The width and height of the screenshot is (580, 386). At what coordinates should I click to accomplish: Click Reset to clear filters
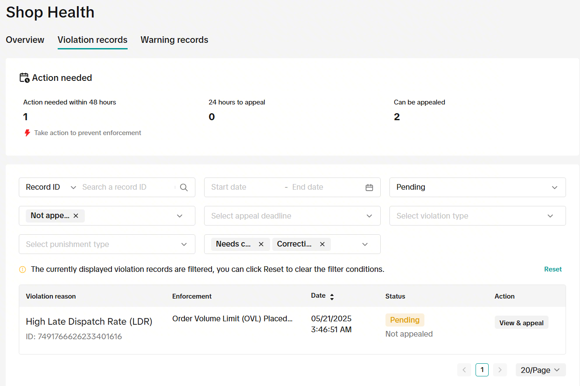point(552,269)
